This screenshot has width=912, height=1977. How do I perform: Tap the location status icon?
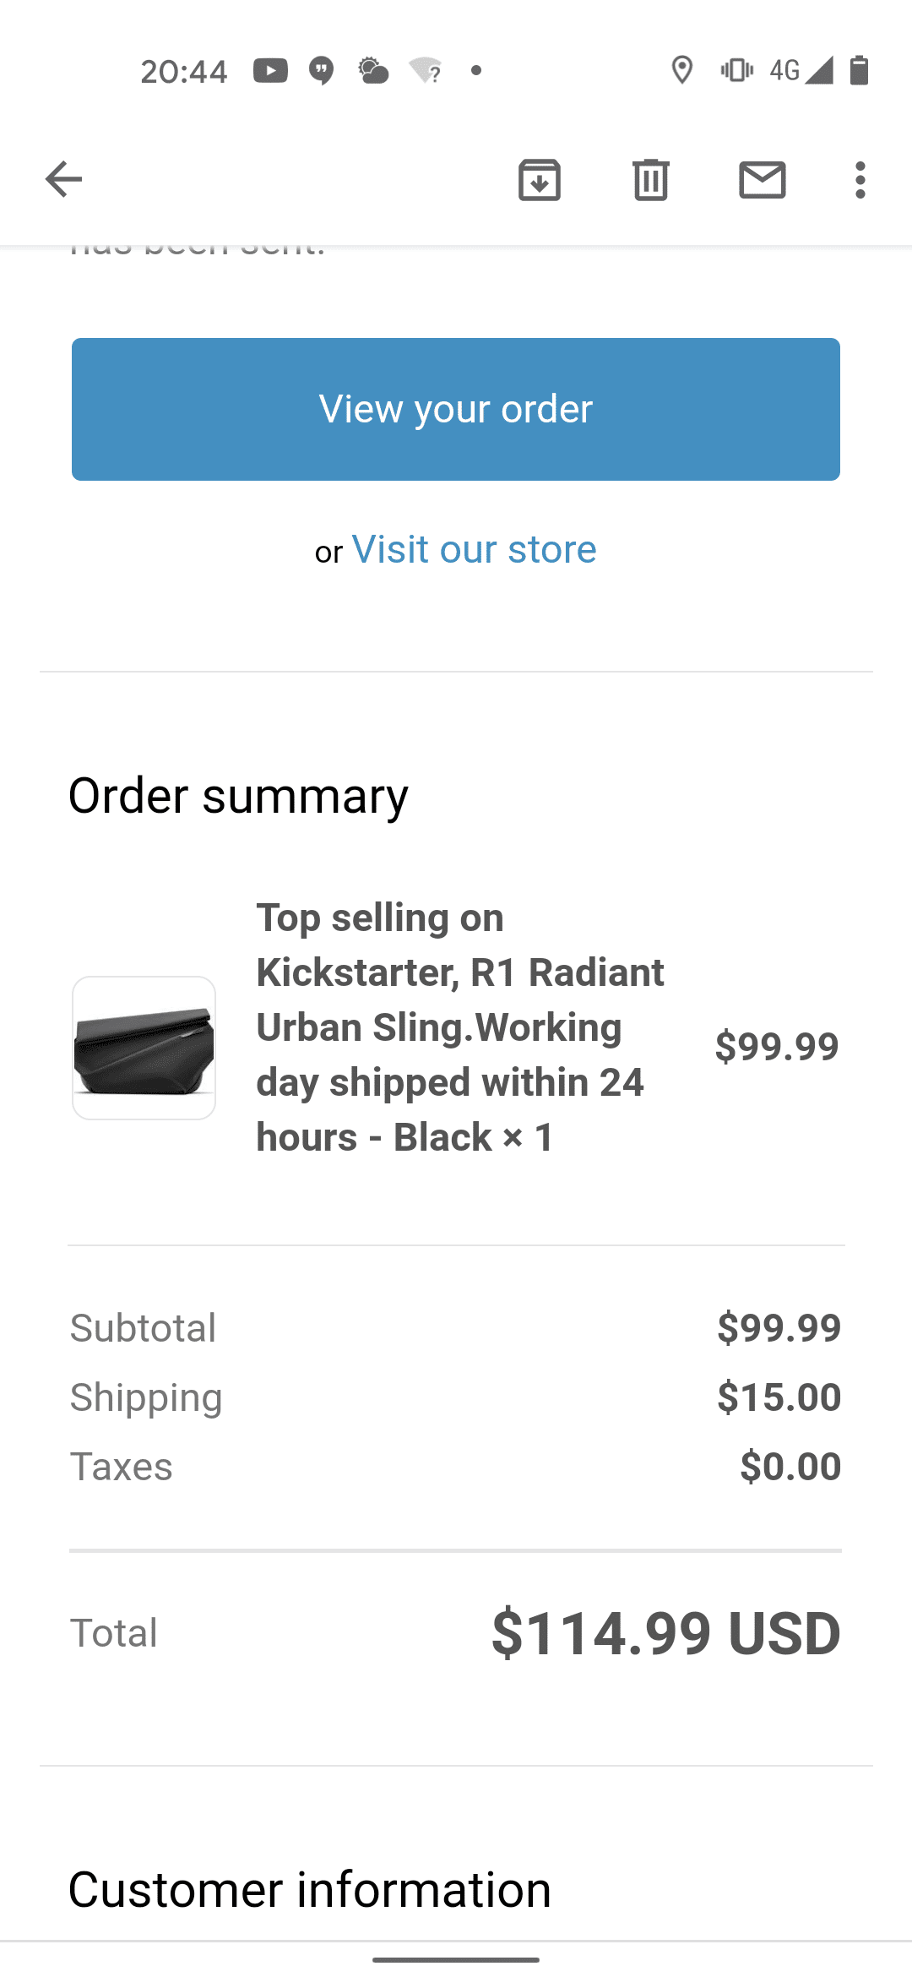[682, 70]
